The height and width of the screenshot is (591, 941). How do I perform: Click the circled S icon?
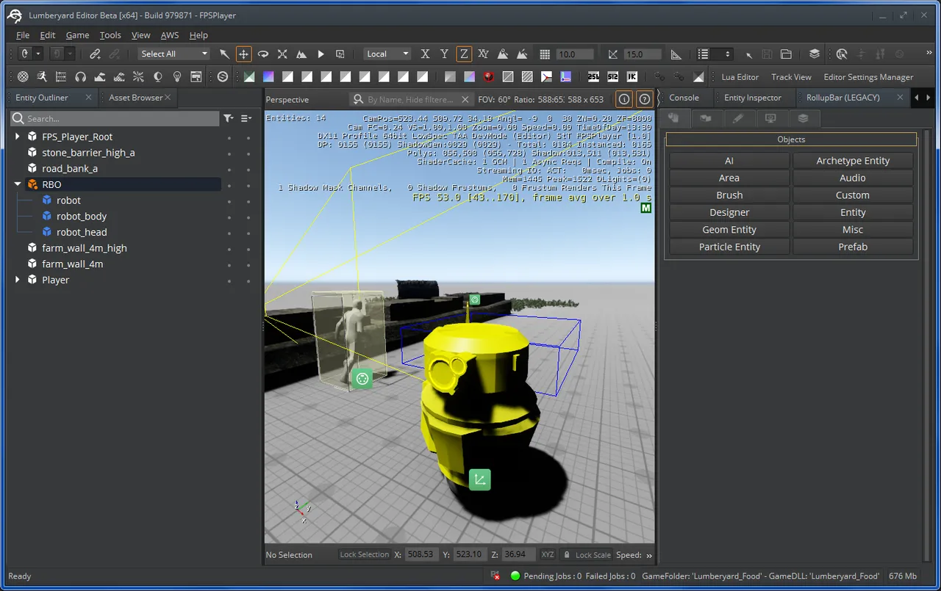pyautogui.click(x=223, y=76)
